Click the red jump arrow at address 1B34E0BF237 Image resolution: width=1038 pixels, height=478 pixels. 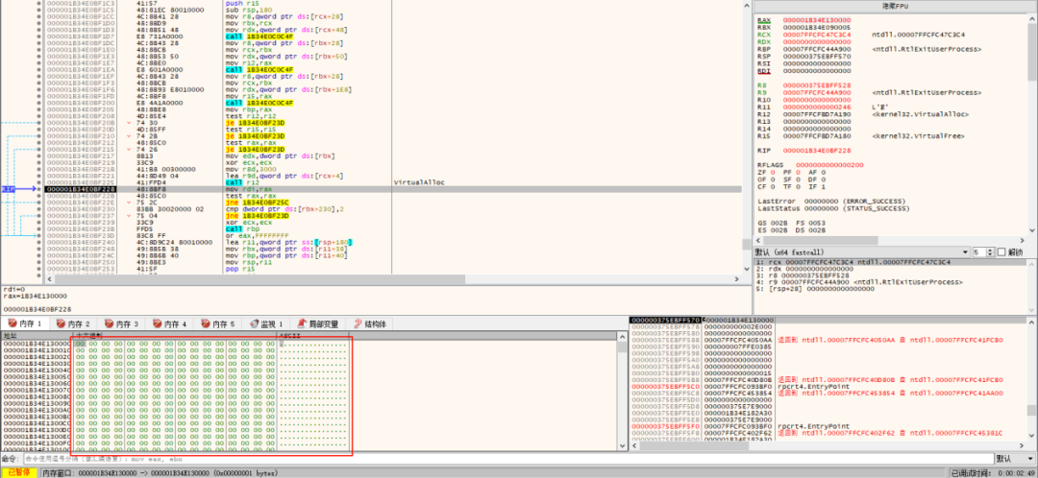[x=129, y=216]
